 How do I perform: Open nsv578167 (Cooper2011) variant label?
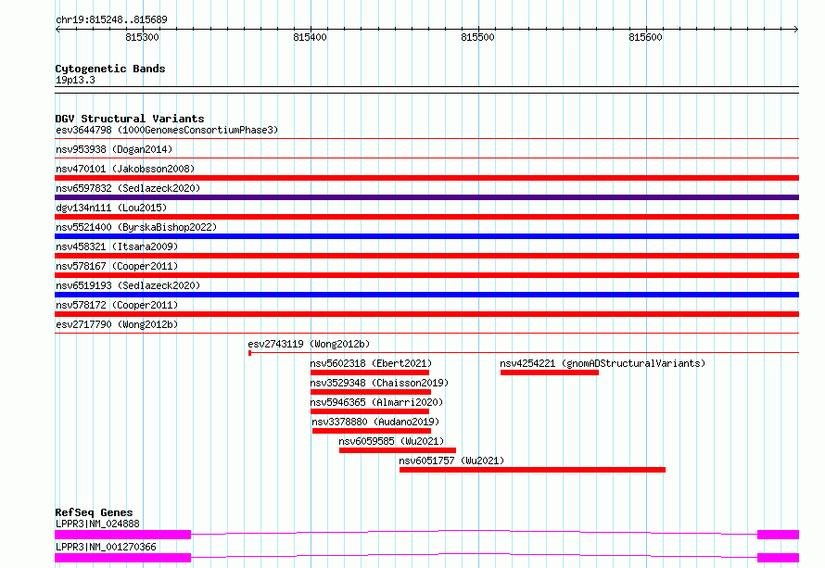(x=117, y=266)
